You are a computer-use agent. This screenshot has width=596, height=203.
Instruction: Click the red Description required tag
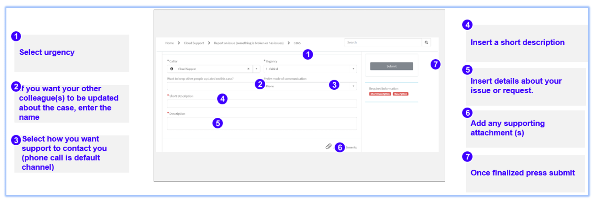point(400,94)
